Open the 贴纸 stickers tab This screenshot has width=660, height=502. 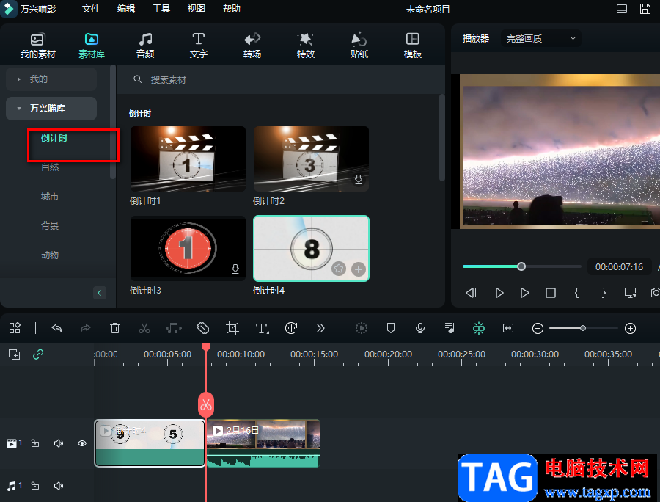tap(359, 46)
